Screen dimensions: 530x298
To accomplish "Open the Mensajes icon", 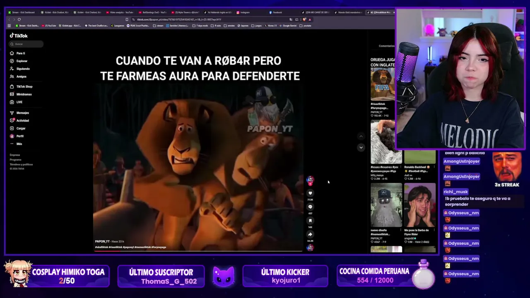I will pyautogui.click(x=12, y=113).
